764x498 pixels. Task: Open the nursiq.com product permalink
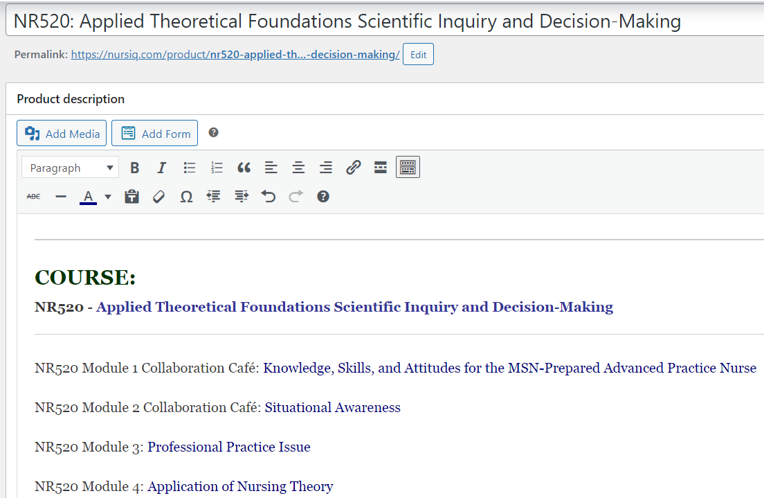(235, 55)
